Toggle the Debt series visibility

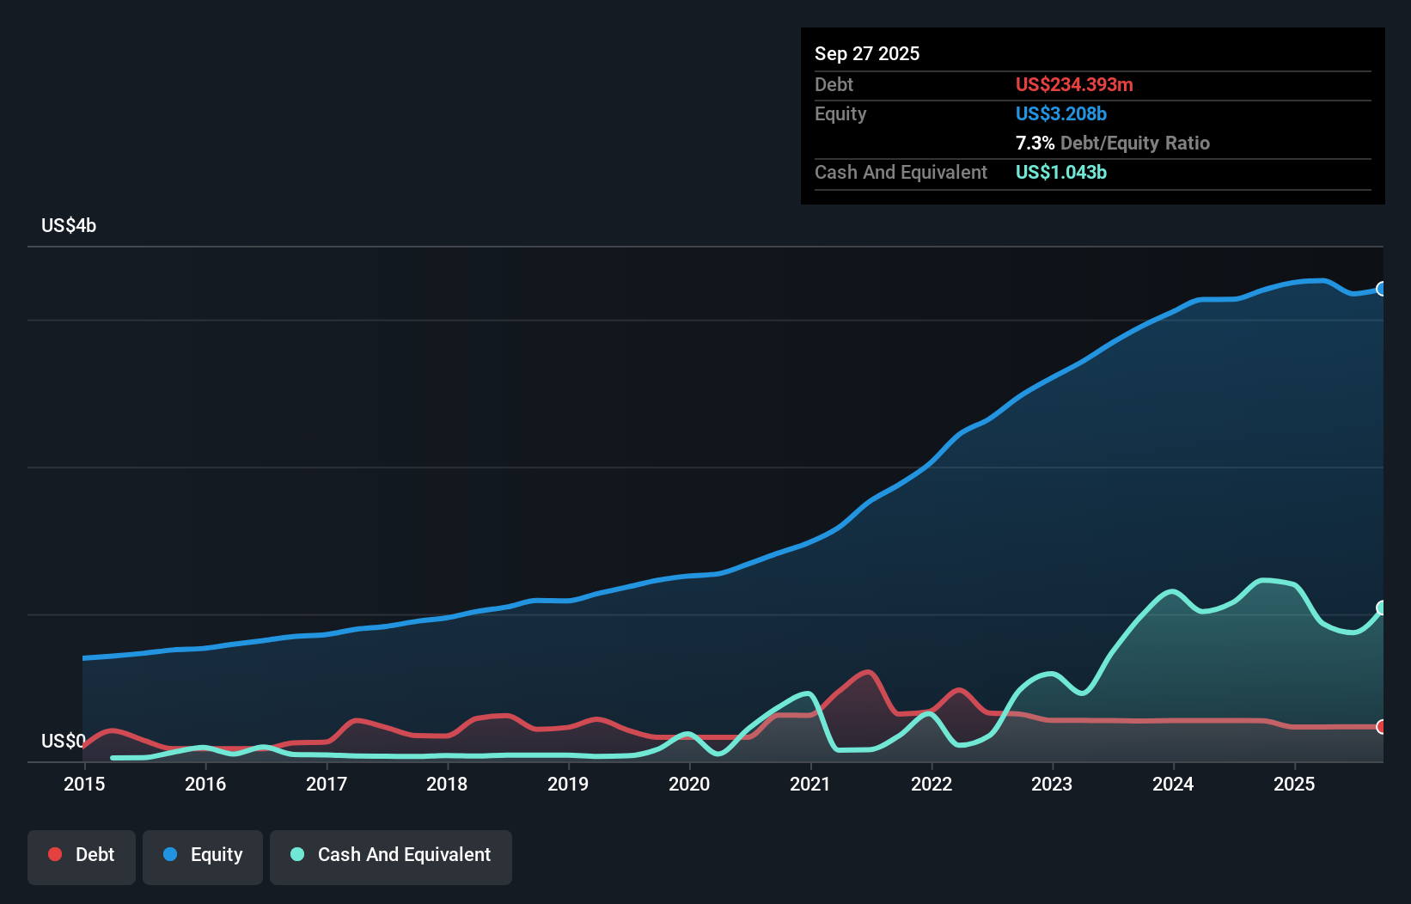tap(82, 854)
